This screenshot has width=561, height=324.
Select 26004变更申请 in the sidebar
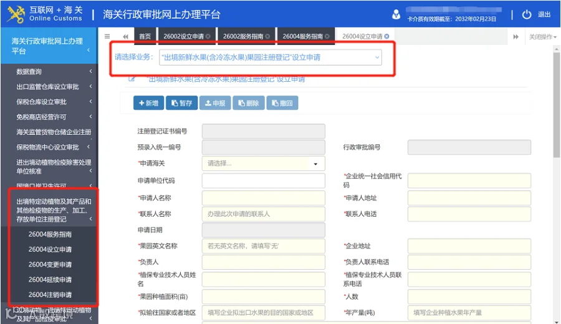[50, 265]
